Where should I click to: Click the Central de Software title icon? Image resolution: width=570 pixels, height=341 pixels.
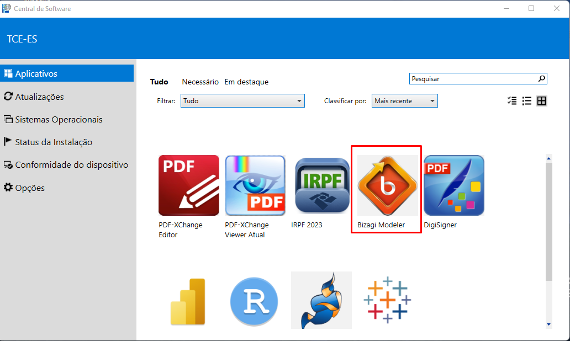7,8
